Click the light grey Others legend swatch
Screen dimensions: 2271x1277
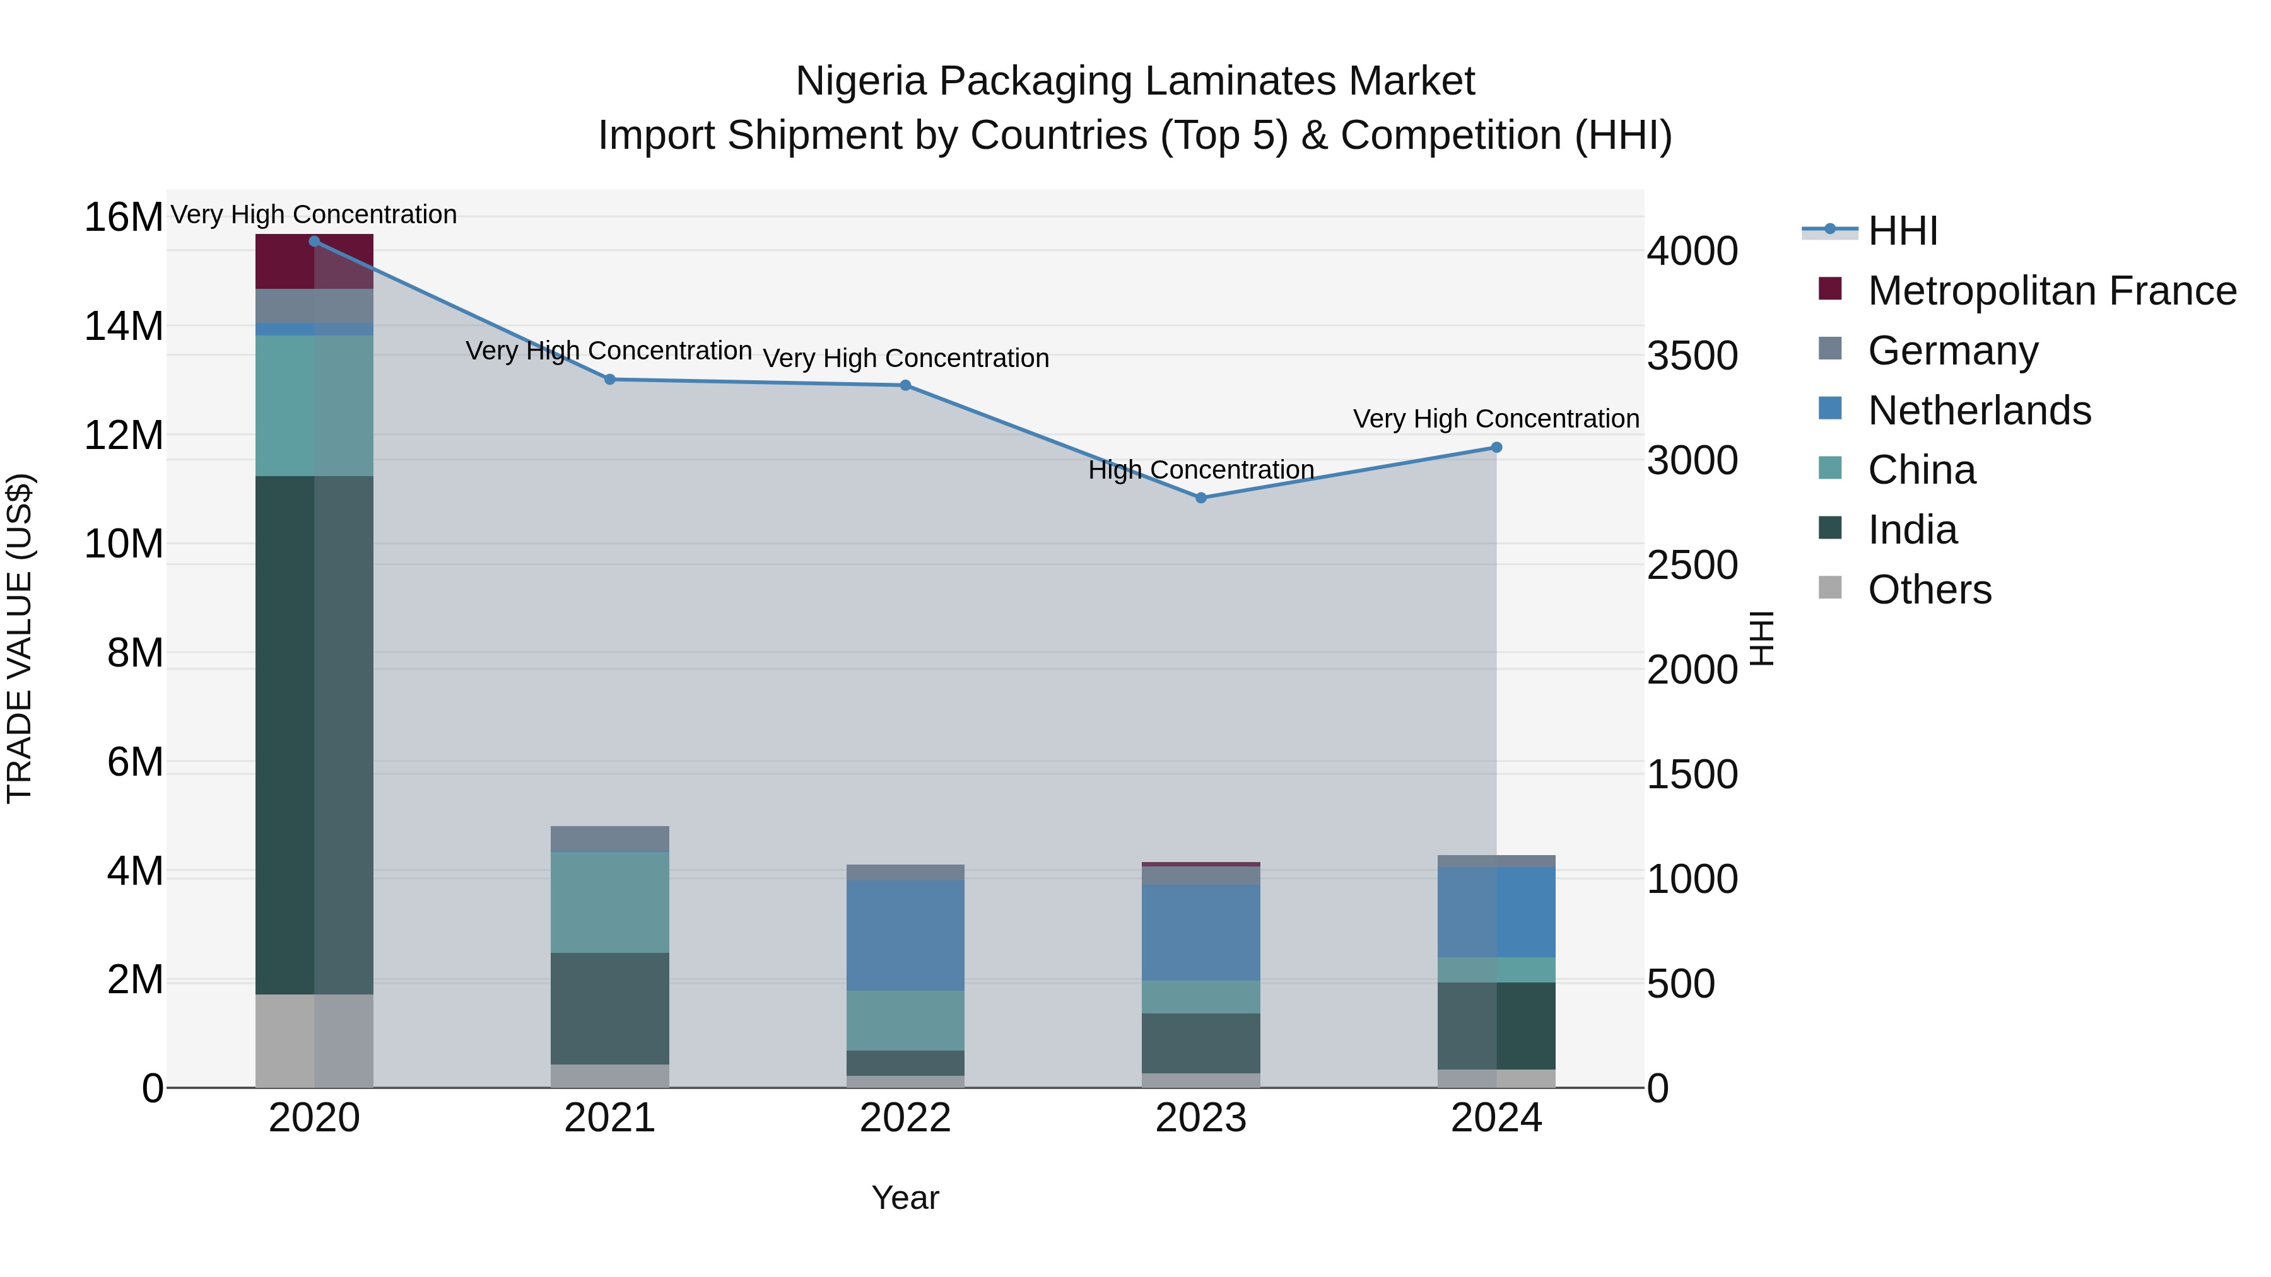tap(1830, 588)
